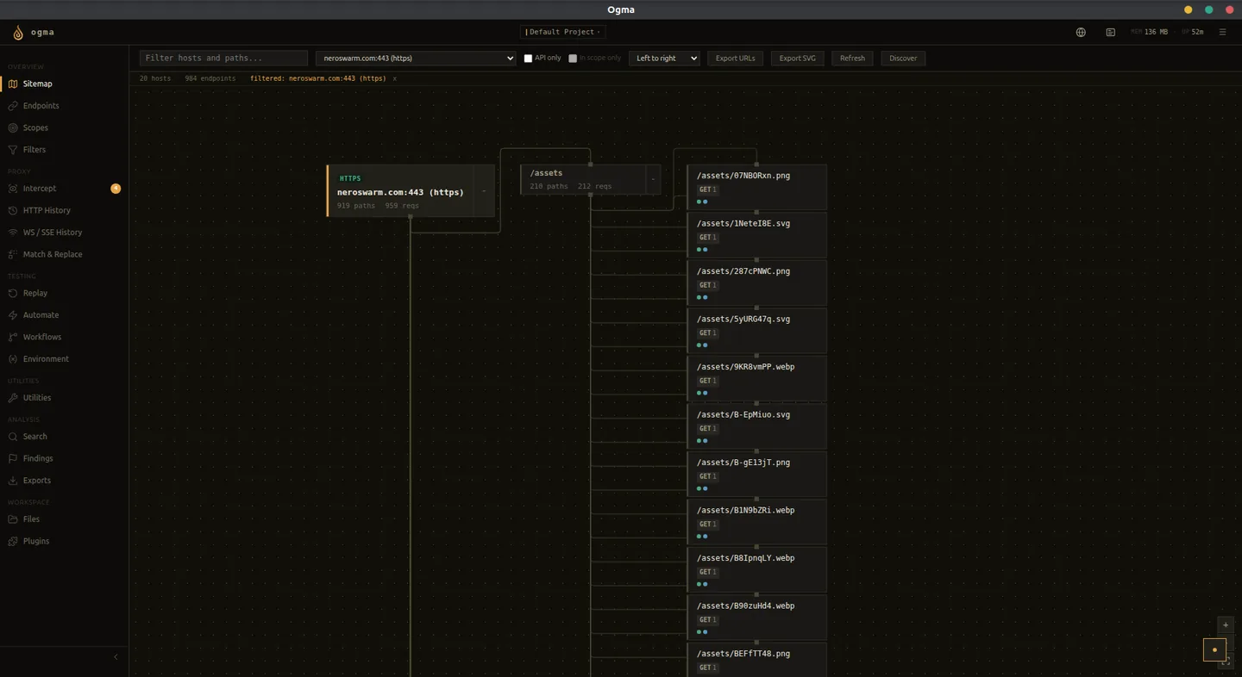Screen dimensions: 1242x677
Task: Collapse the neroswarm.com:443 host node
Action: (484, 190)
